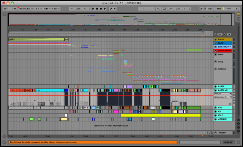243x147 pixels.
Task: Open the 1 Bar quantization menu
Action: pos(56,9)
